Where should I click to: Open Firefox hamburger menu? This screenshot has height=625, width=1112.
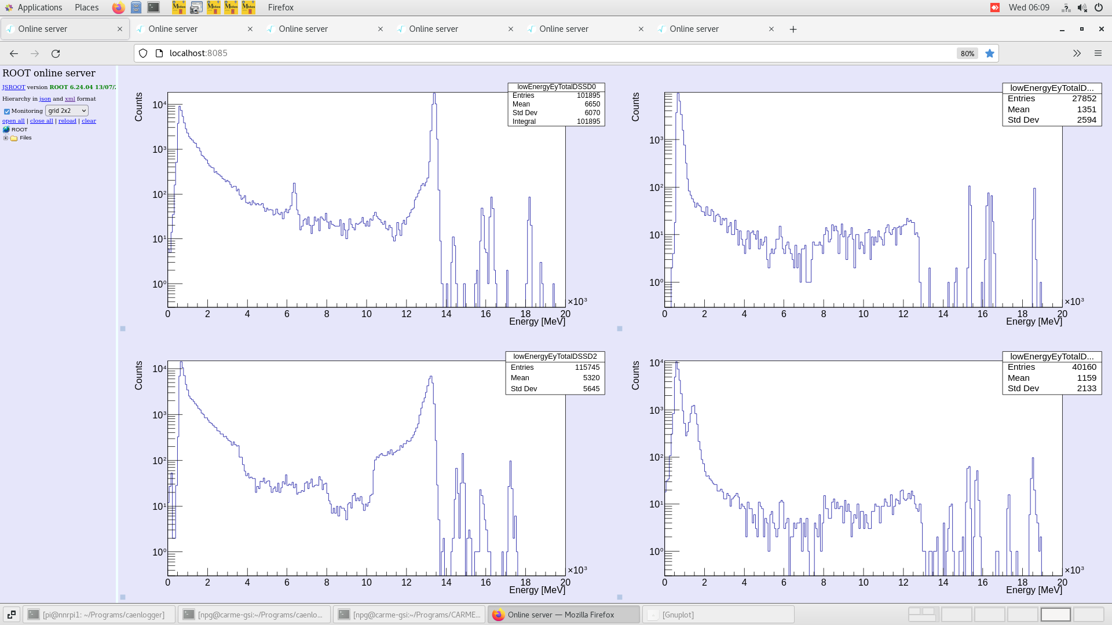pyautogui.click(x=1098, y=53)
